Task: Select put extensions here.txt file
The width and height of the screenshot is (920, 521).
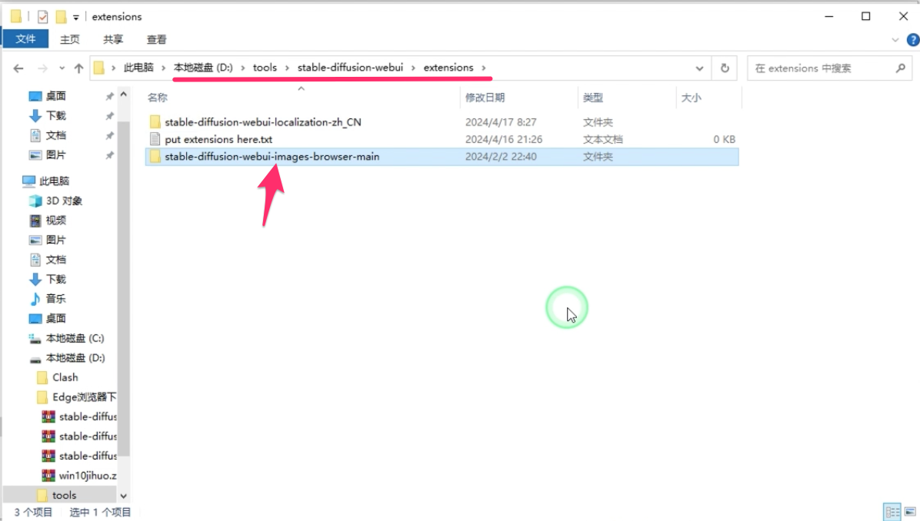Action: click(218, 140)
